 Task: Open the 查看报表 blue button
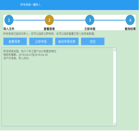point(15,41)
